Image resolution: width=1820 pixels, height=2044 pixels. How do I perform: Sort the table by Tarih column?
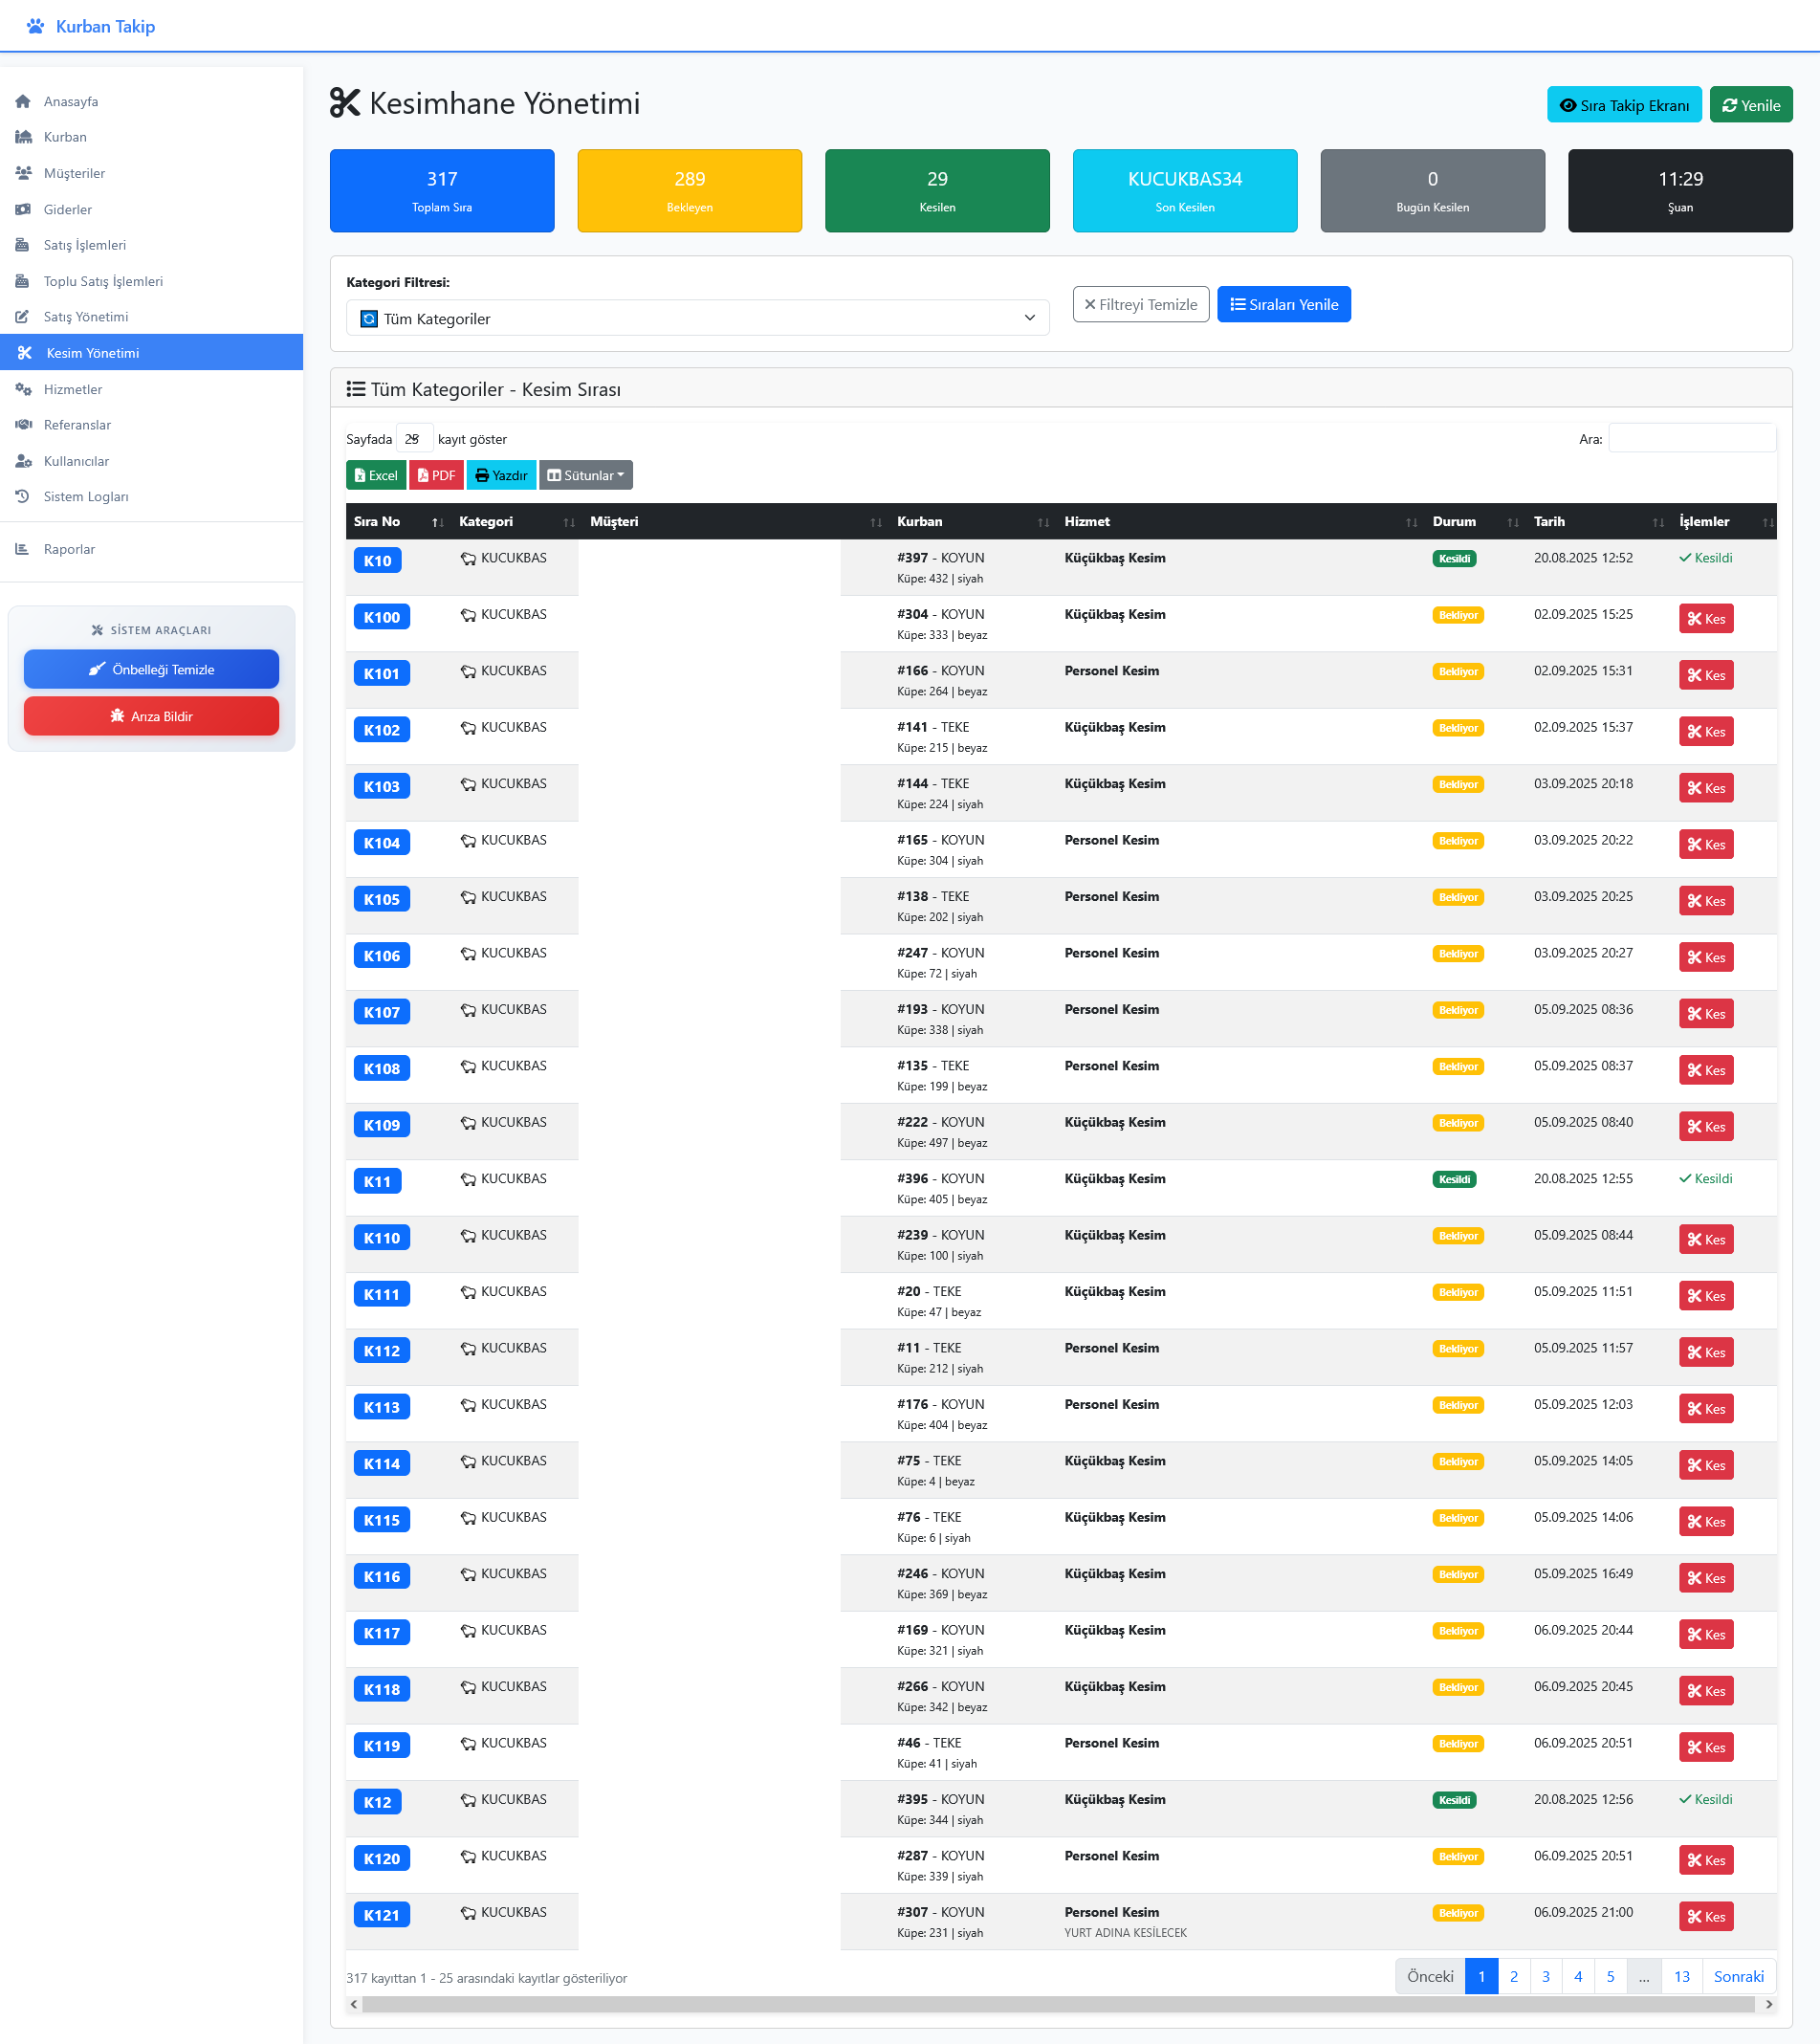coord(1597,521)
